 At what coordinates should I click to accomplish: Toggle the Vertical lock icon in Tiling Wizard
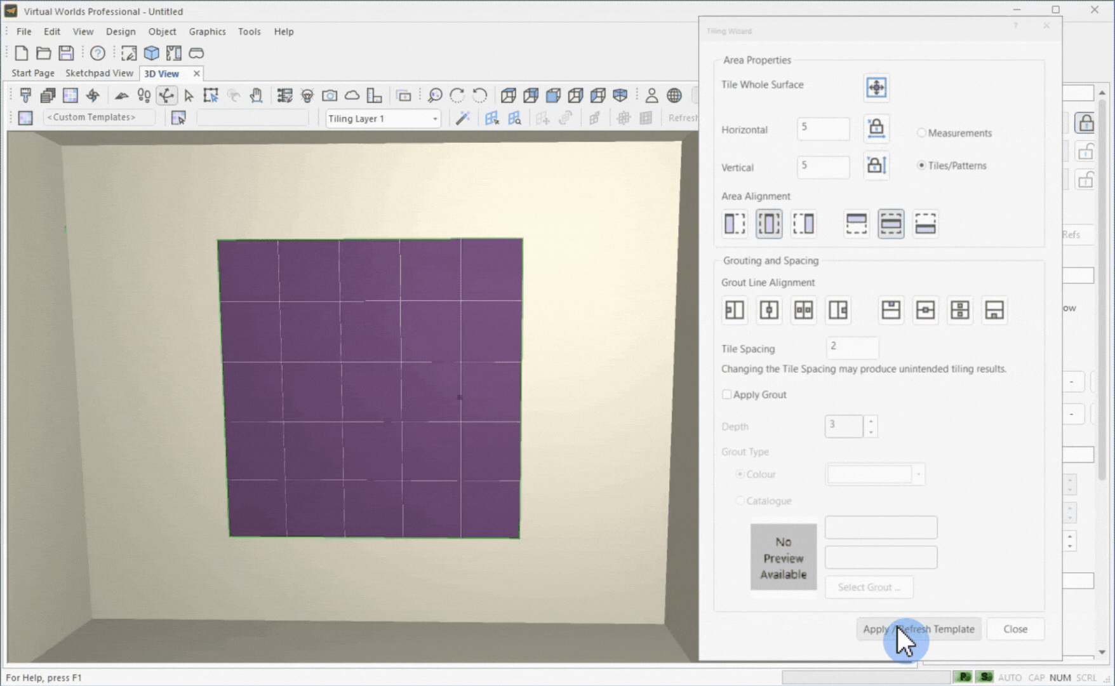[x=876, y=166]
